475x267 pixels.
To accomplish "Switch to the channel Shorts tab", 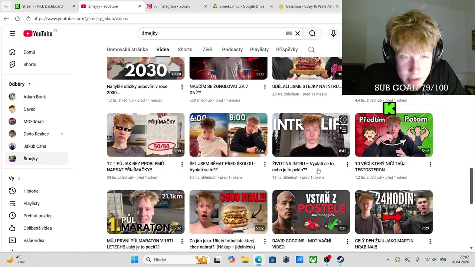I will [185, 50].
